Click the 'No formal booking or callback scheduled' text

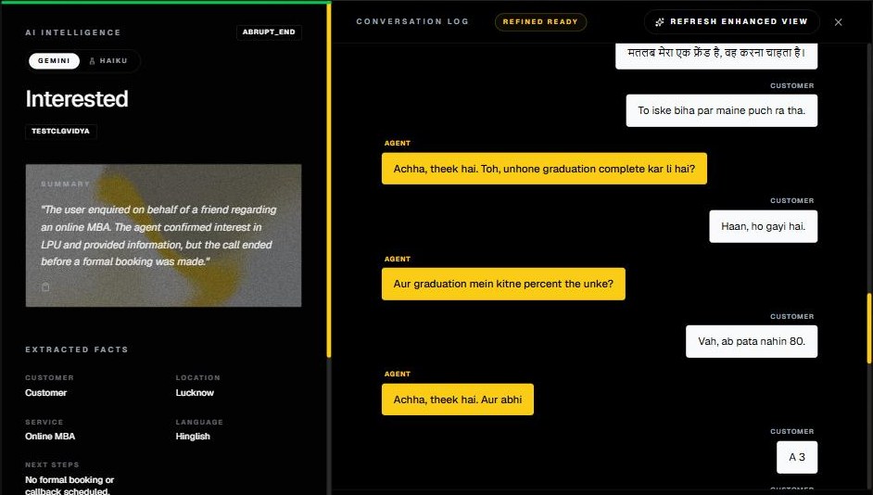click(70, 485)
